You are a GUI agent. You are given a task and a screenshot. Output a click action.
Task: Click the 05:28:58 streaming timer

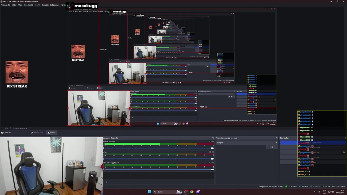point(305,187)
